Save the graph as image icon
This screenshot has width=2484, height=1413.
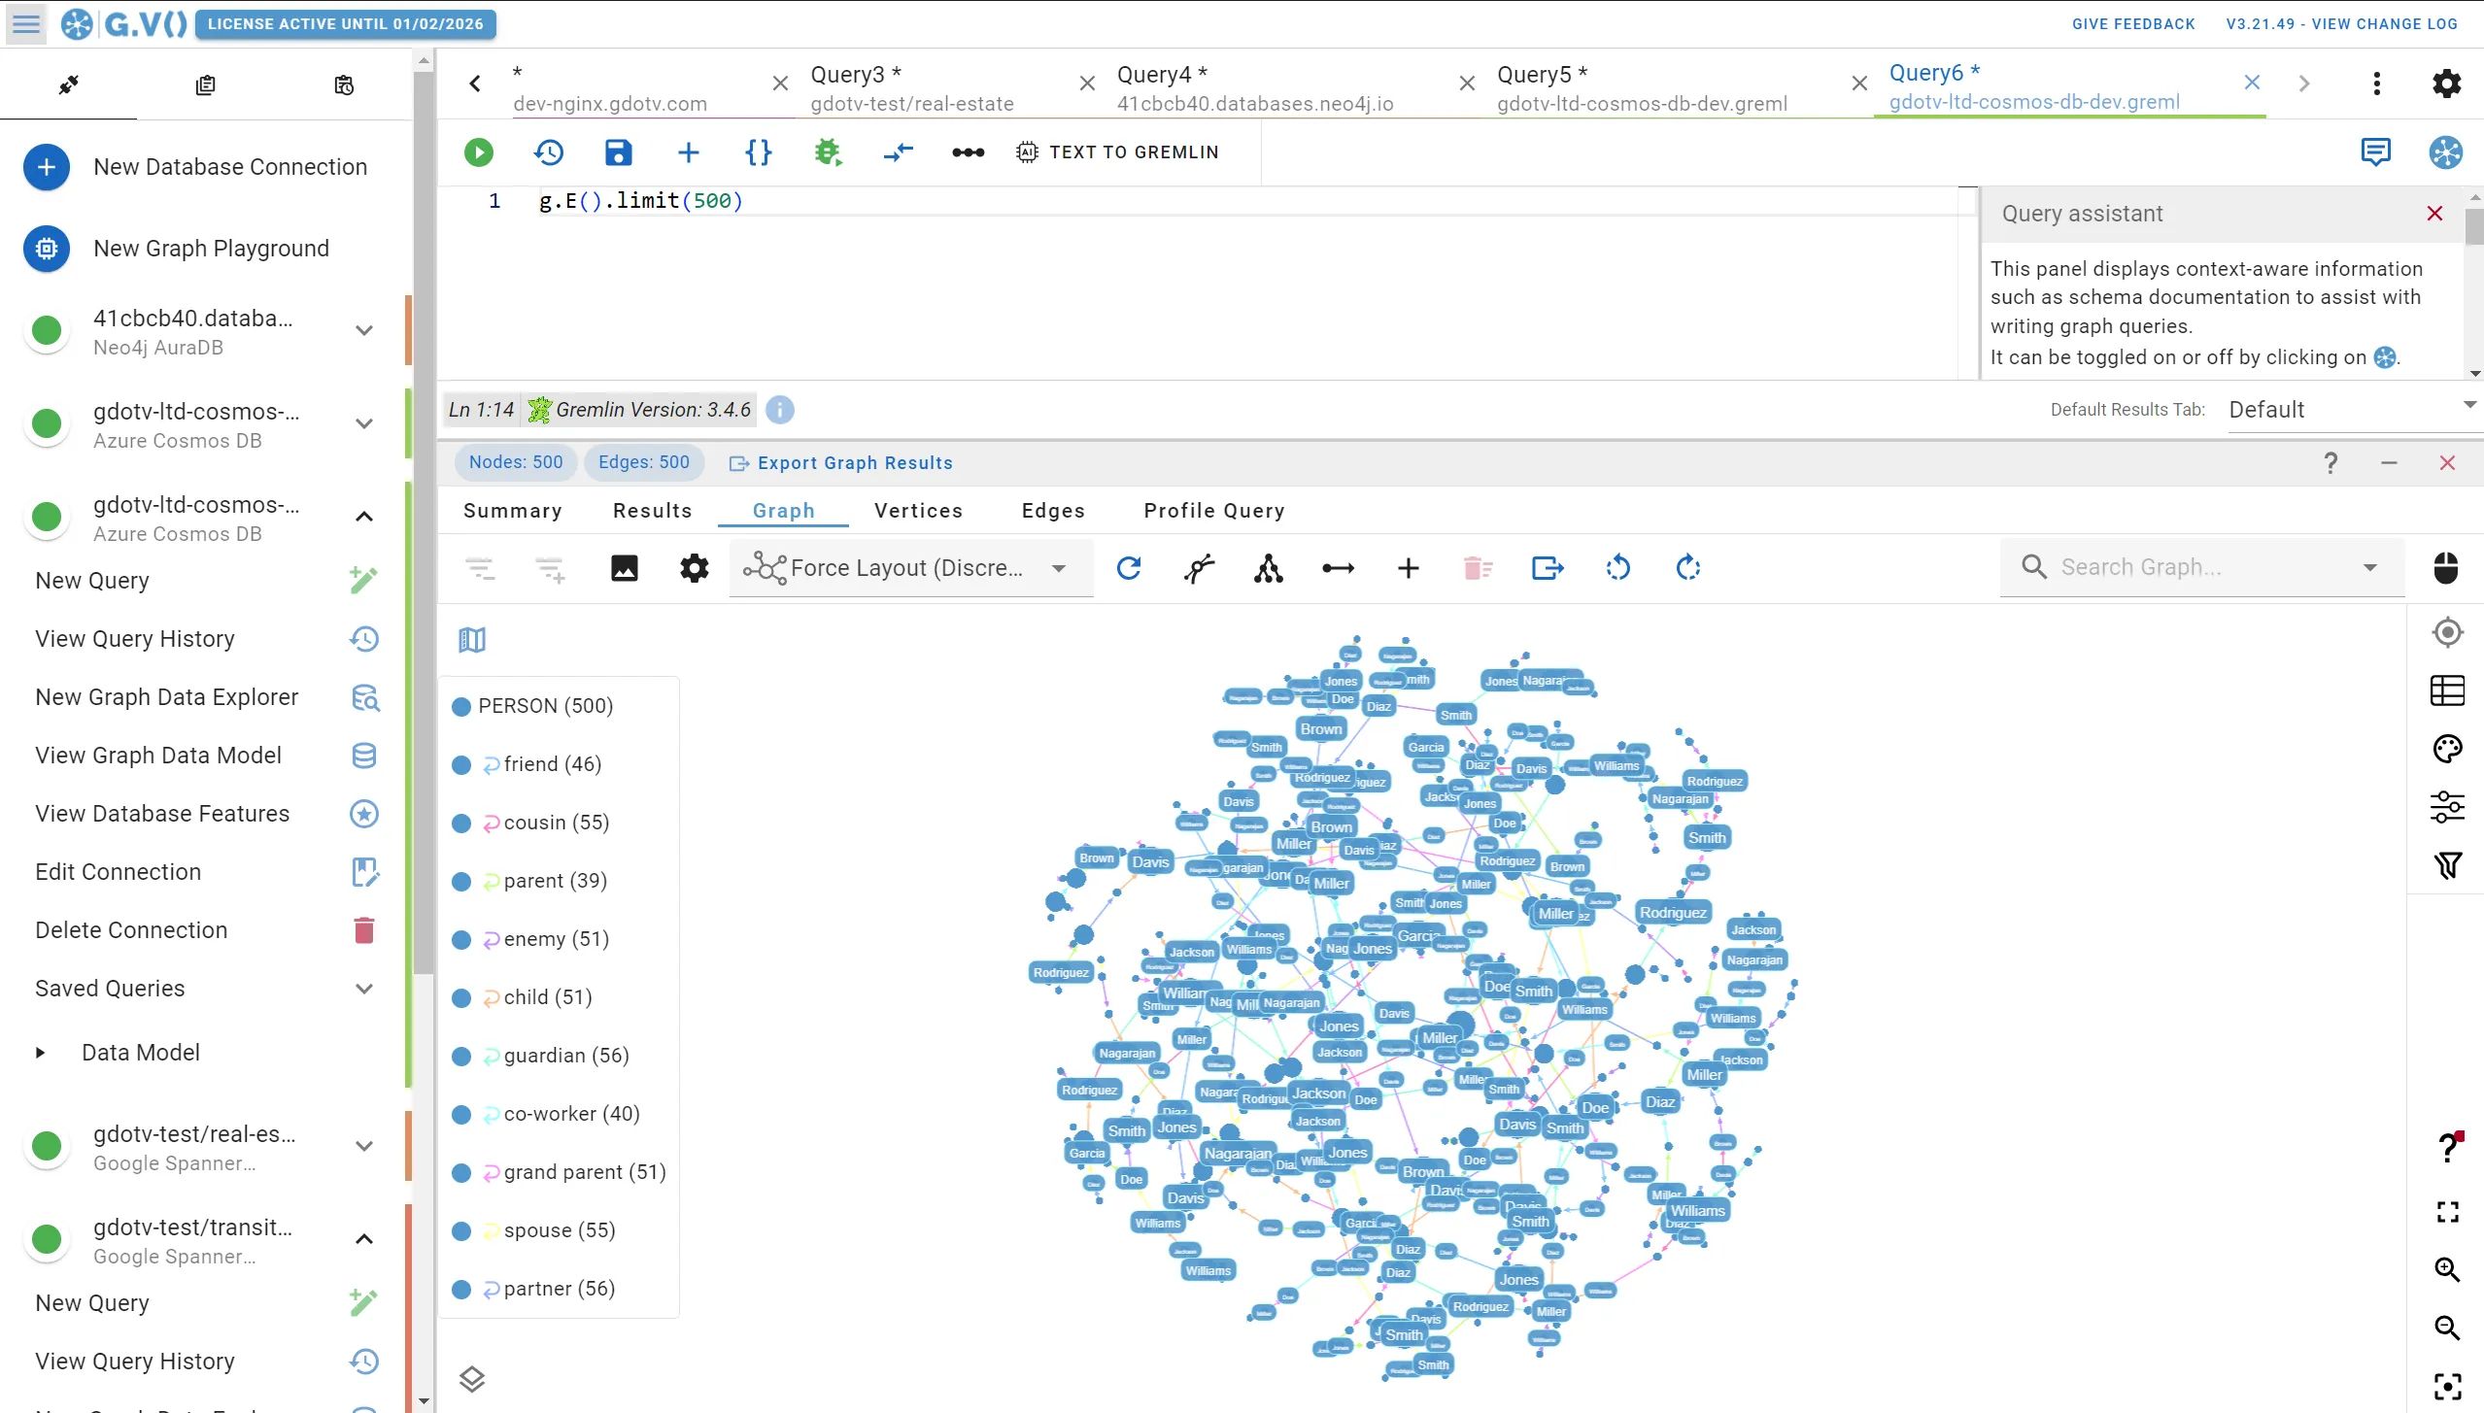click(x=625, y=568)
